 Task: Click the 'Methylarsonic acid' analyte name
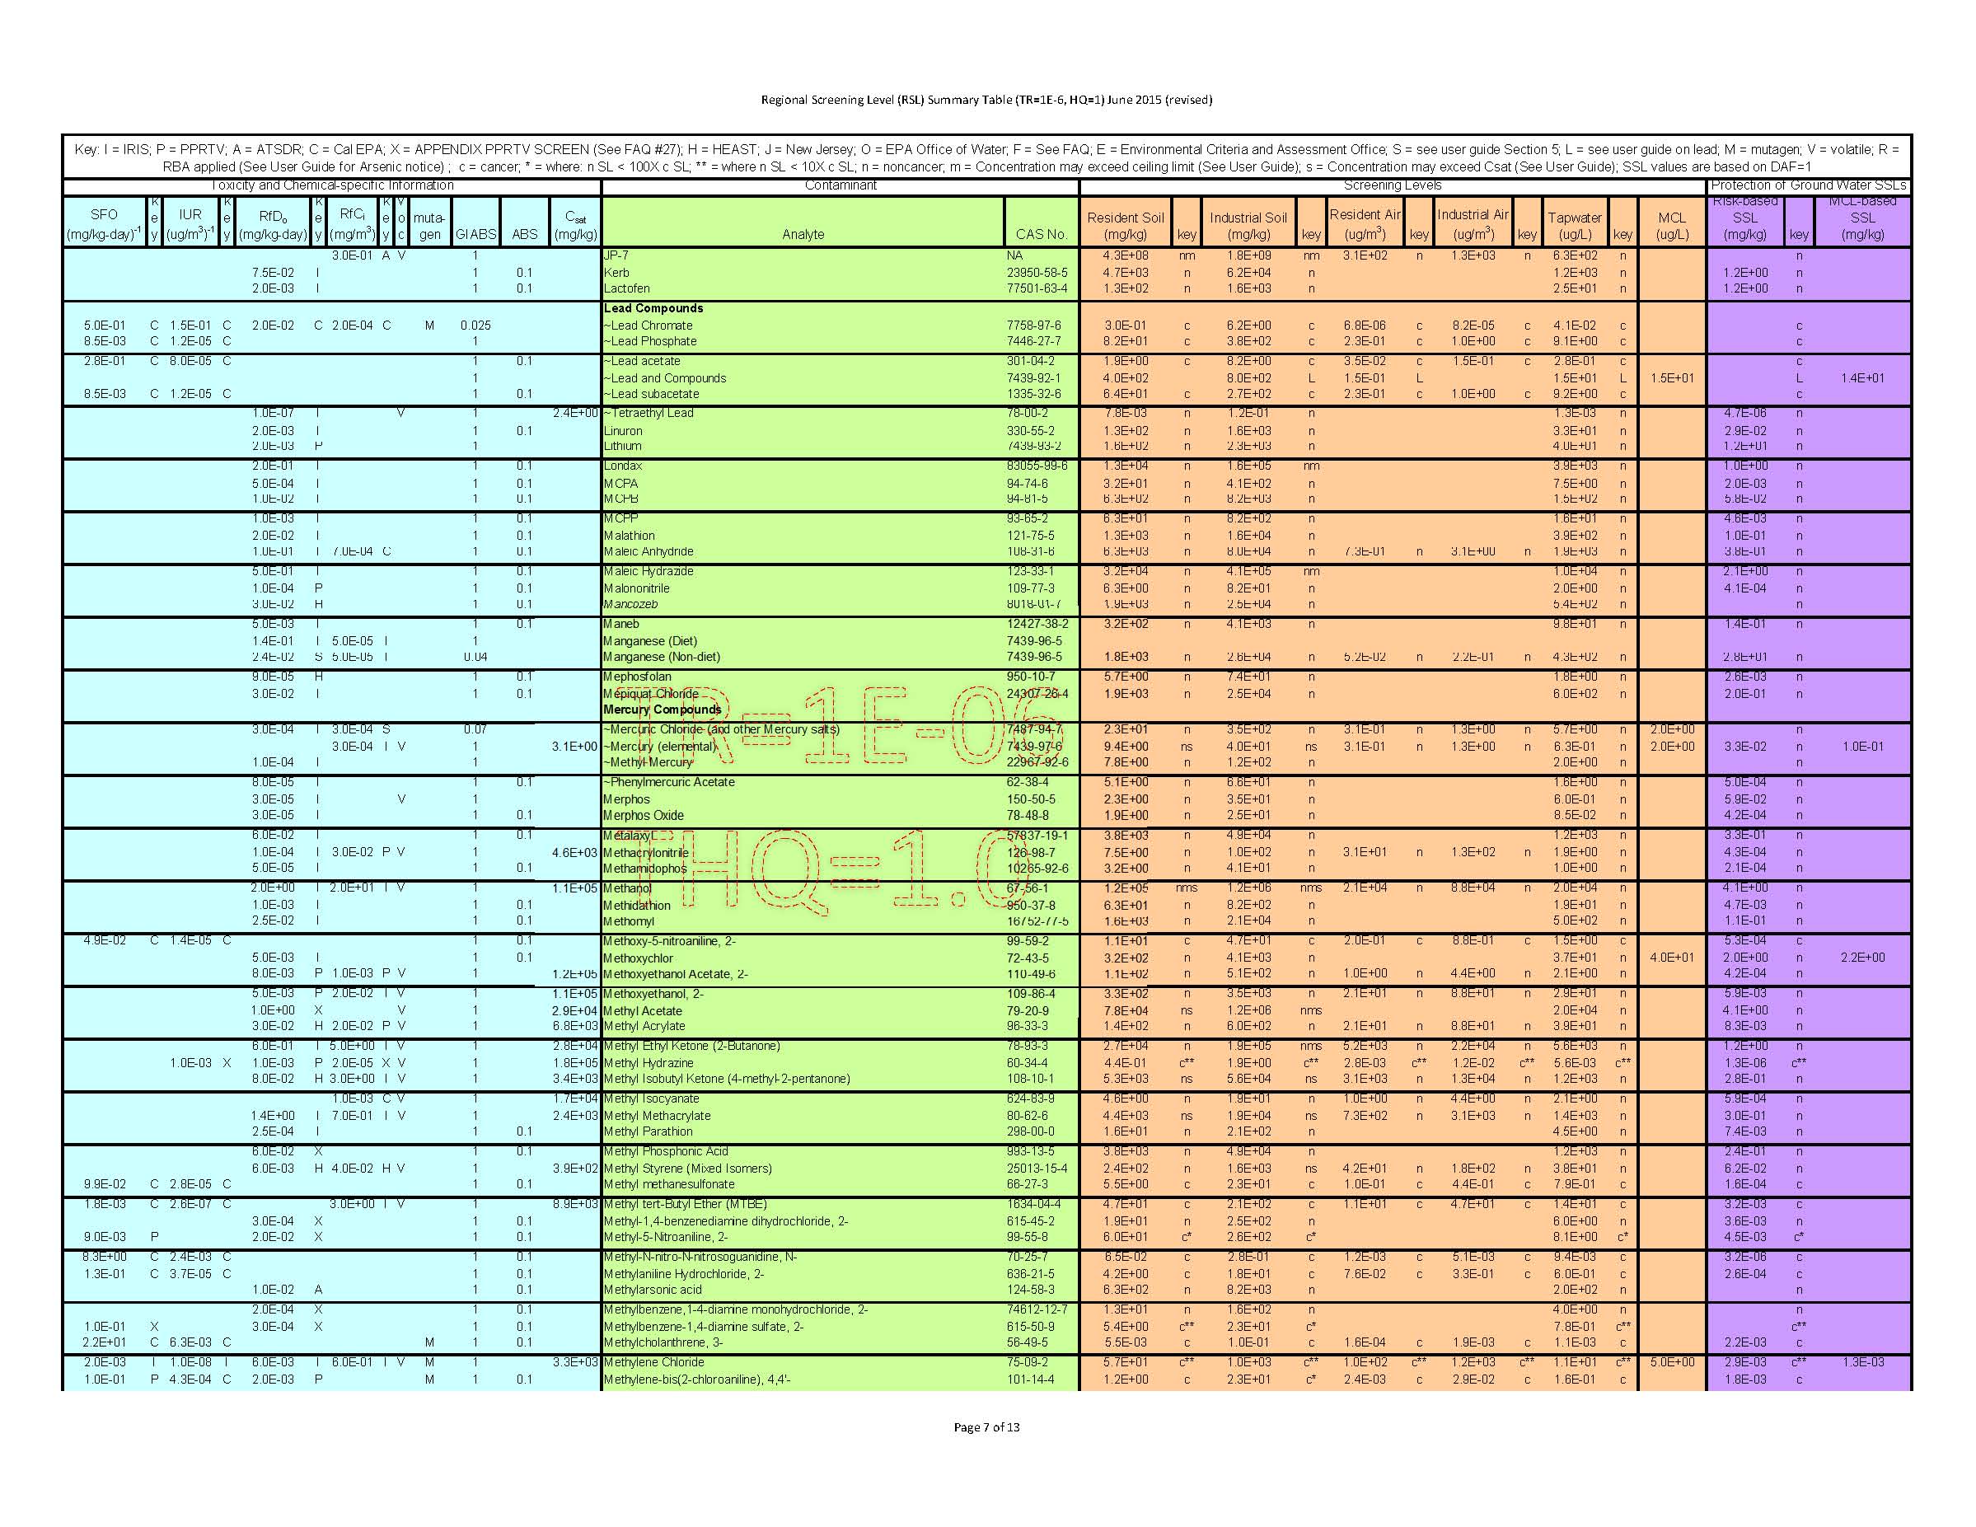click(x=653, y=1289)
